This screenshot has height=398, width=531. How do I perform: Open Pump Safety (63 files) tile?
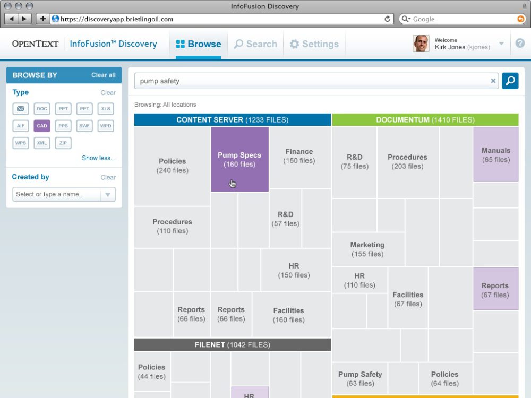pos(360,379)
